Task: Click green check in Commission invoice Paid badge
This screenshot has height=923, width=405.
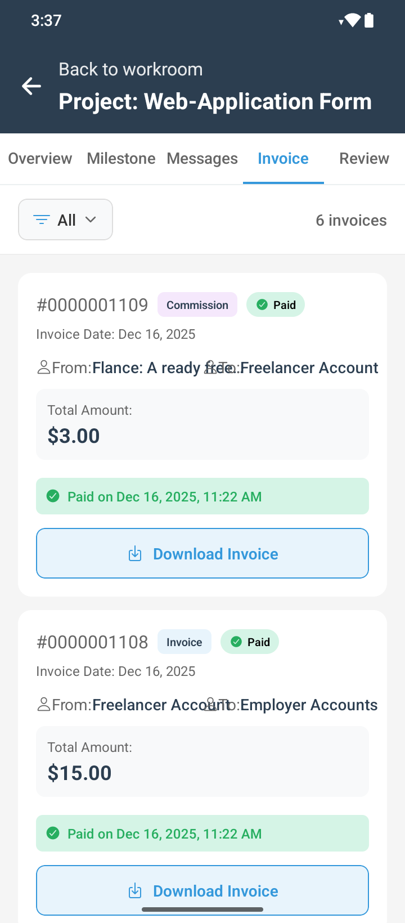Action: [262, 304]
